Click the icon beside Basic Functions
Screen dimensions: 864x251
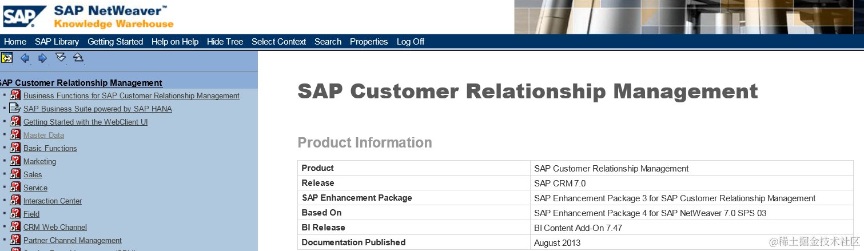(15, 148)
